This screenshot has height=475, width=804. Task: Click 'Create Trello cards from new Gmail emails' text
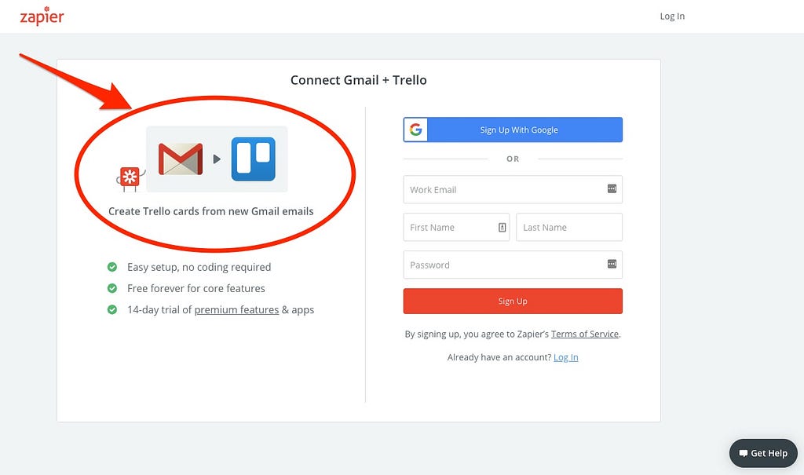coord(210,211)
